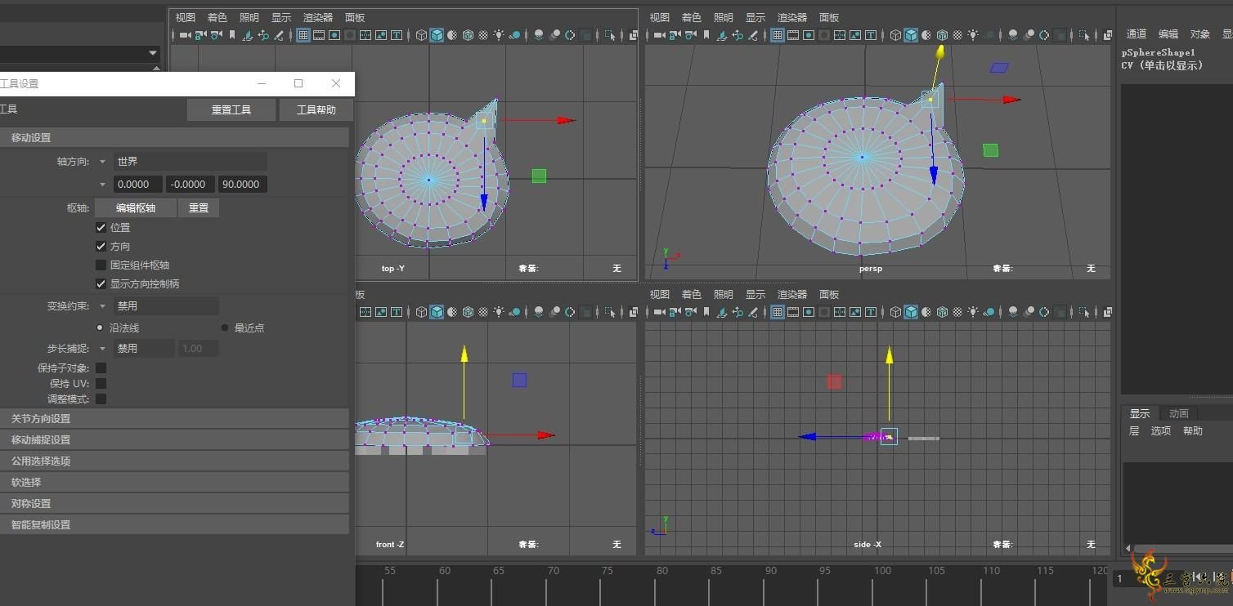Image resolution: width=1233 pixels, height=606 pixels.
Task: Expand the 移动捕捉设置 section
Action: (174, 439)
